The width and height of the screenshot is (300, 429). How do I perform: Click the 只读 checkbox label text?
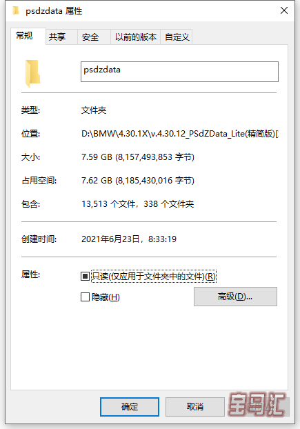coord(154,277)
